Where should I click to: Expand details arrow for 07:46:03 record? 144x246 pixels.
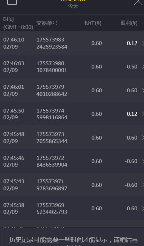pos(143,67)
